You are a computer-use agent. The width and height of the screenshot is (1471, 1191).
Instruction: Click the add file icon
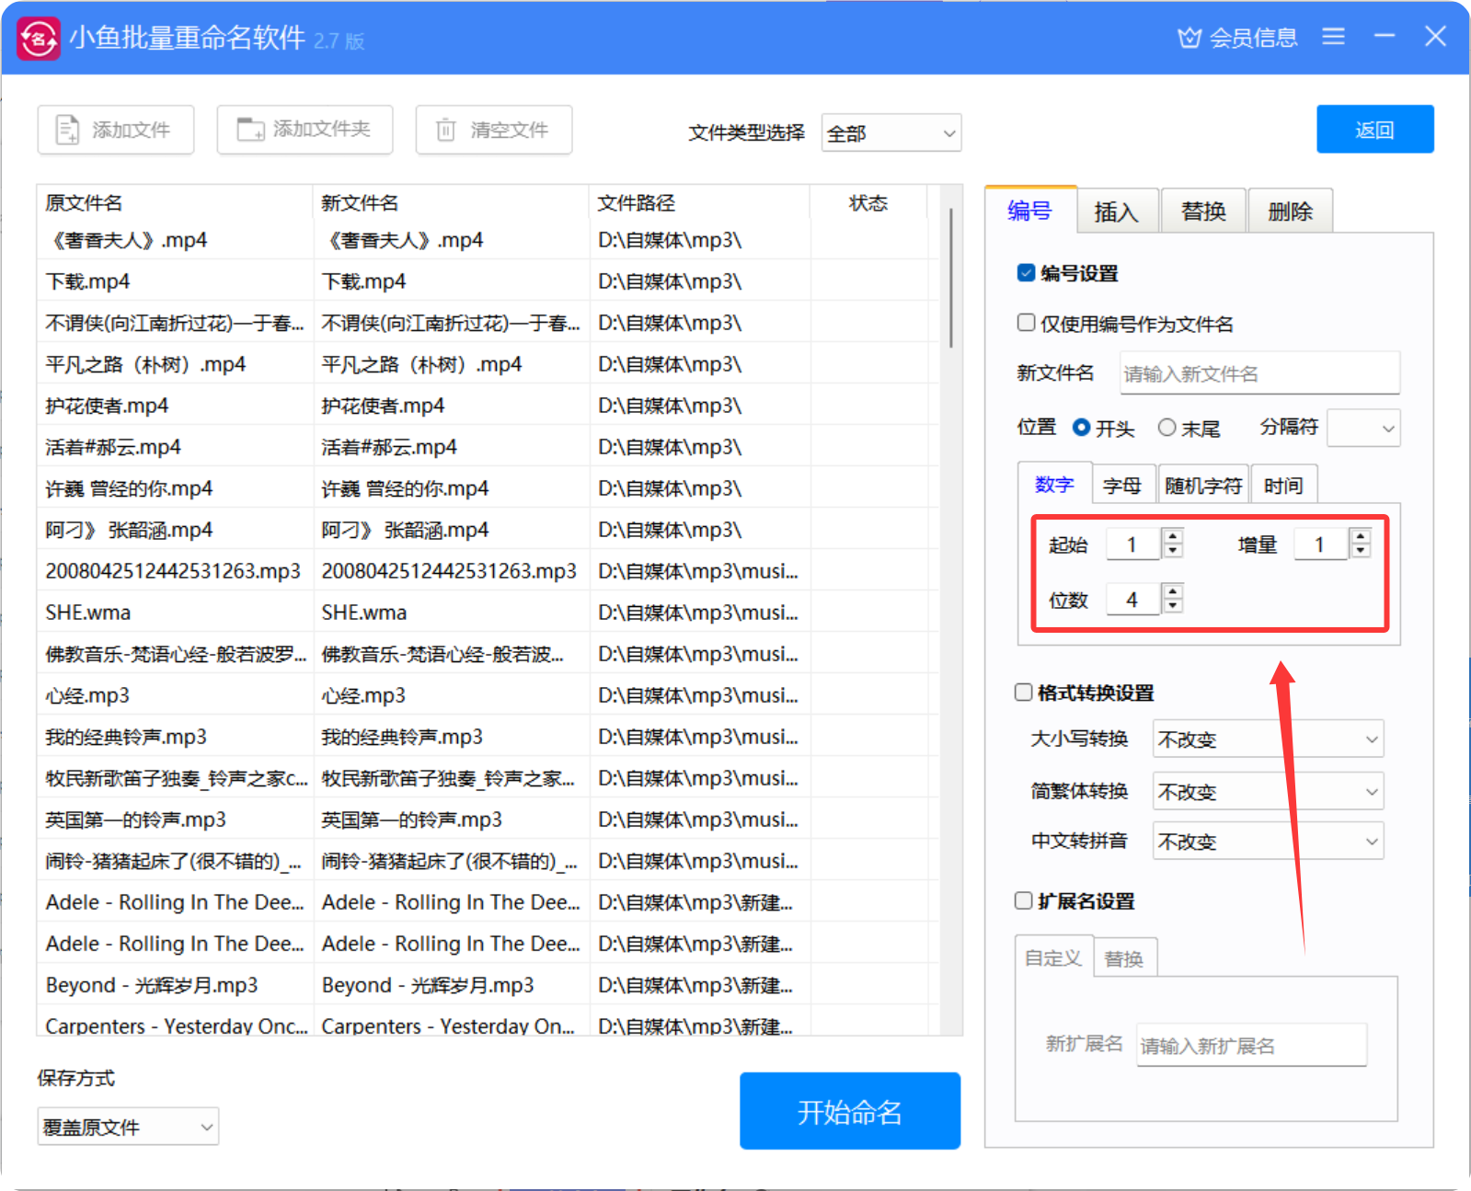pos(68,130)
